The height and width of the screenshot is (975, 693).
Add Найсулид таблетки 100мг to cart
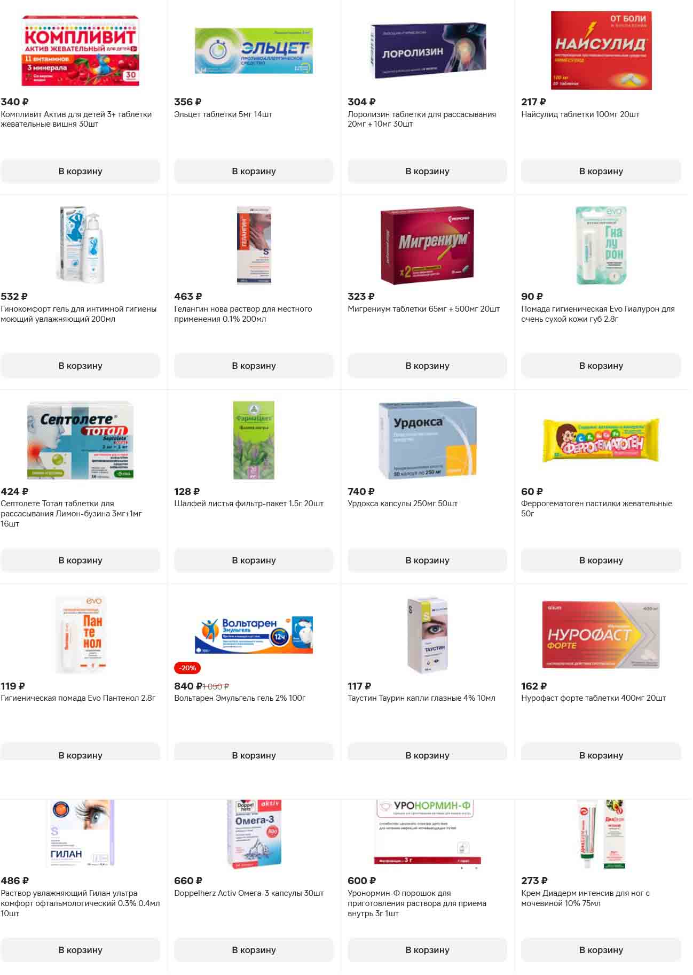[601, 171]
